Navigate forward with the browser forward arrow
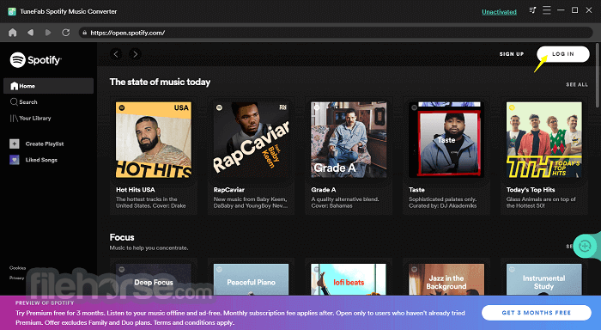 pyautogui.click(x=48, y=33)
